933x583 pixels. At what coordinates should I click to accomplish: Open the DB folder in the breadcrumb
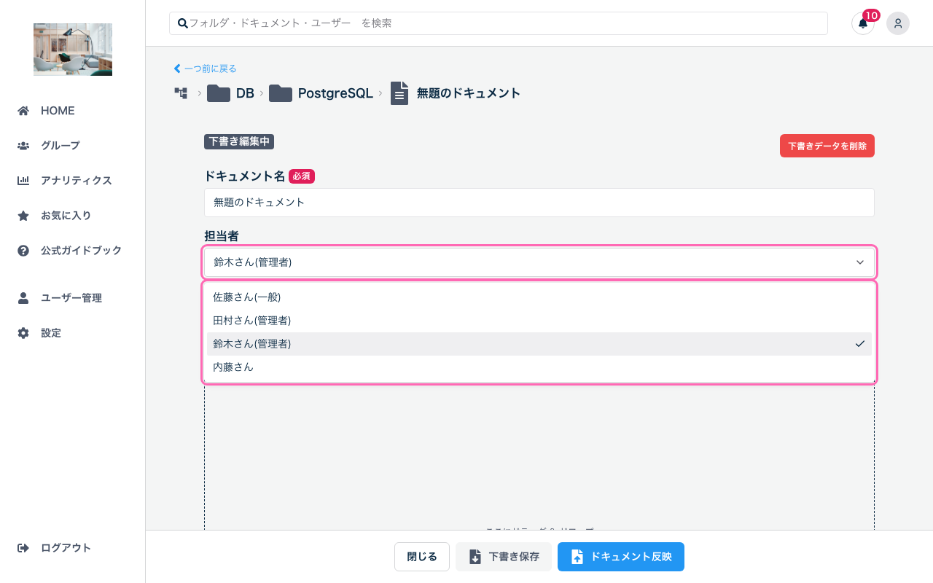[x=245, y=93]
